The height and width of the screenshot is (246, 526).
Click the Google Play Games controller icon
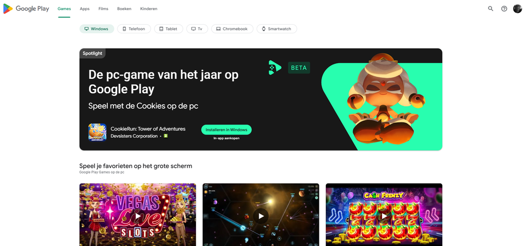(275, 68)
